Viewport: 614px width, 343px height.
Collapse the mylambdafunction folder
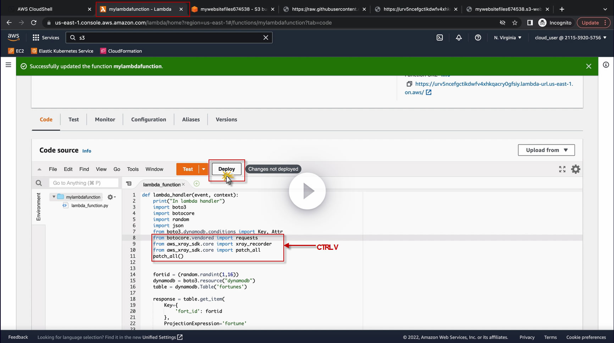point(54,197)
